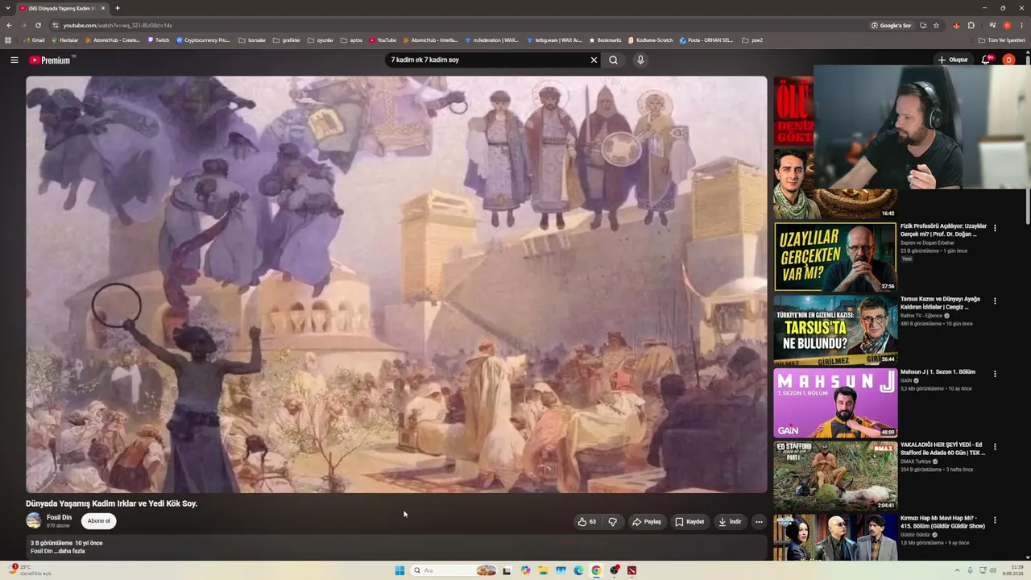Image resolution: width=1031 pixels, height=580 pixels.
Task: Open the Mahsun J episode thumbnail
Action: pos(835,403)
